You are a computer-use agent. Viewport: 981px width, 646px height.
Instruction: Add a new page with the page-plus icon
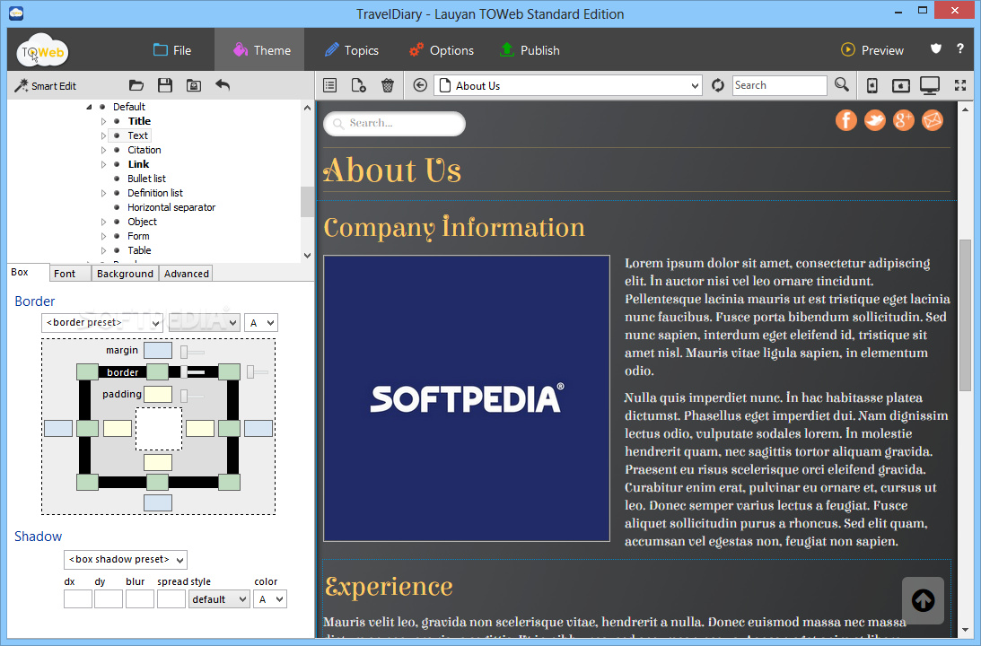[358, 85]
